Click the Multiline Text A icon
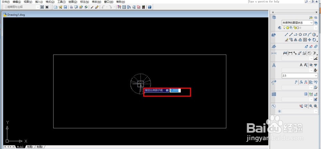The width and height of the screenshot is (321, 149). tap(301, 65)
